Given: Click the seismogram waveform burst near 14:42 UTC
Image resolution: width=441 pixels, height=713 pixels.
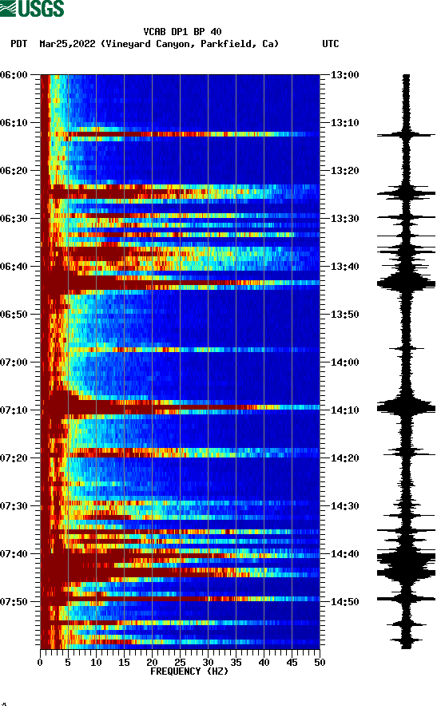Looking at the screenshot, I should (407, 564).
